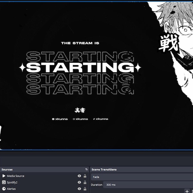Viewport: 193px width, 193px height.
Task: Hide the Alertas source
Action: click(x=79, y=189)
